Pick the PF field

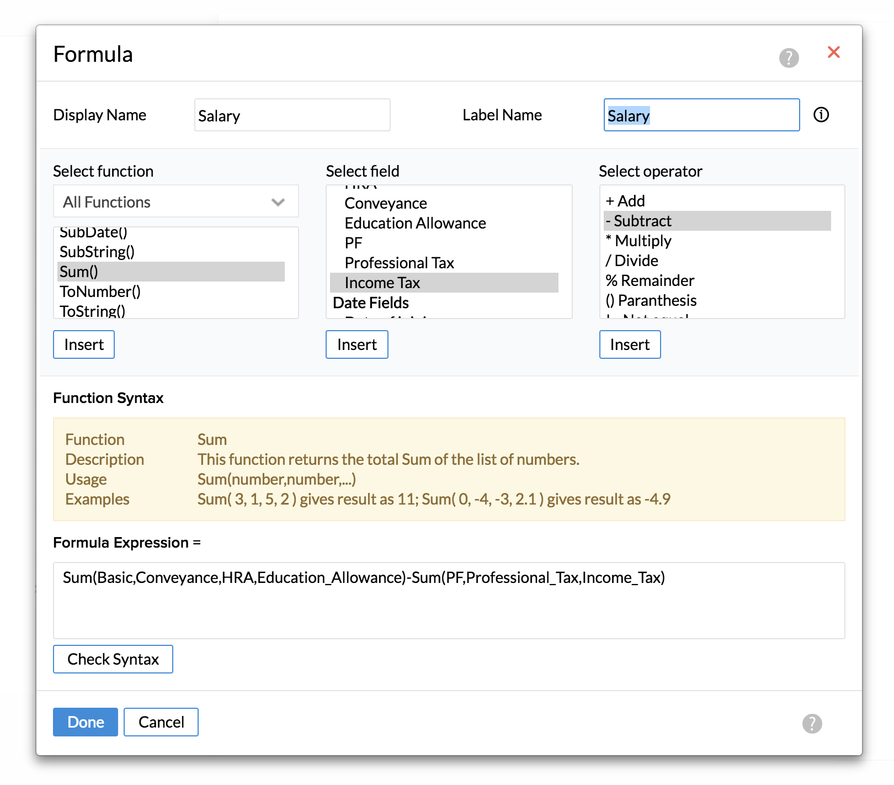tap(353, 243)
